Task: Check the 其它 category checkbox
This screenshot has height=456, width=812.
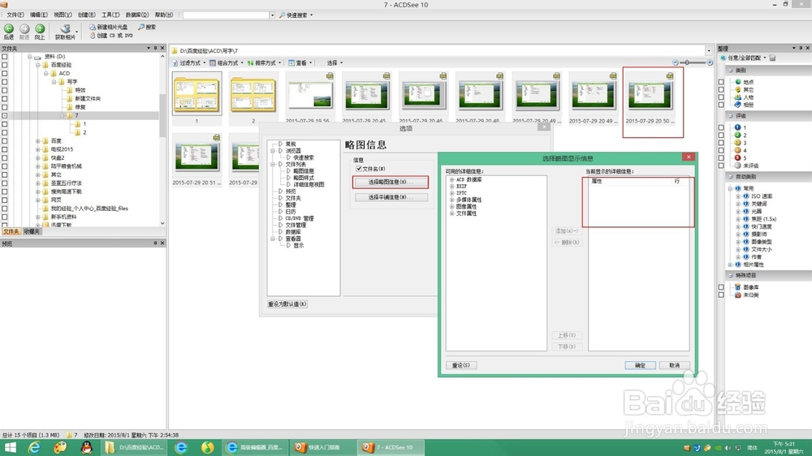Action: pyautogui.click(x=721, y=89)
